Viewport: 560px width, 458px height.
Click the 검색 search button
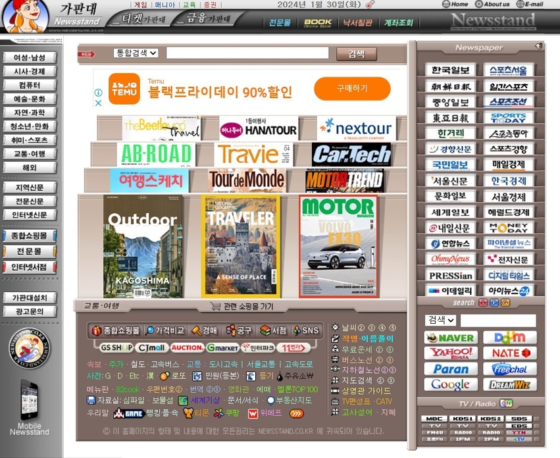pos(357,54)
